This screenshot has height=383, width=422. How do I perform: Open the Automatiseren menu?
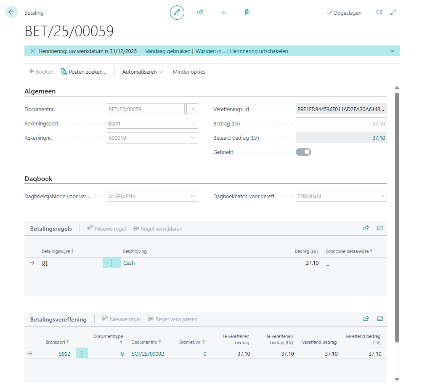click(x=143, y=72)
